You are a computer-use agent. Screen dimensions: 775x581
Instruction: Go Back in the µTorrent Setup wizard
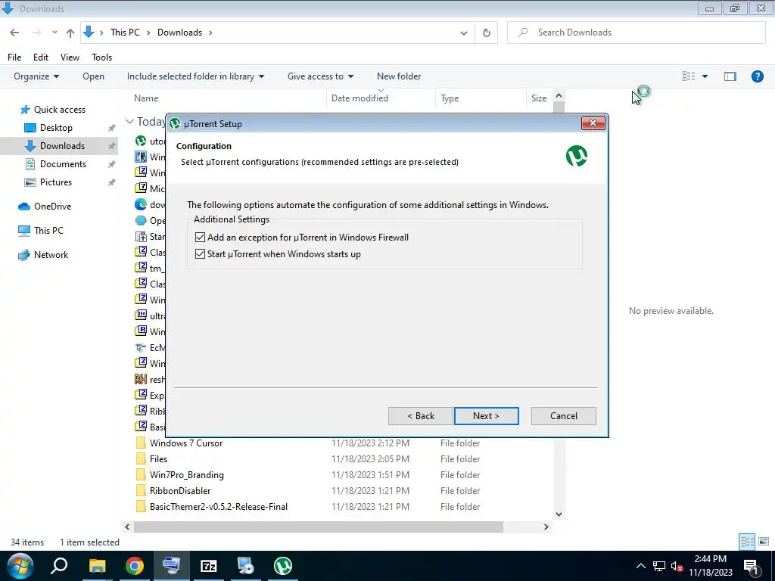421,416
